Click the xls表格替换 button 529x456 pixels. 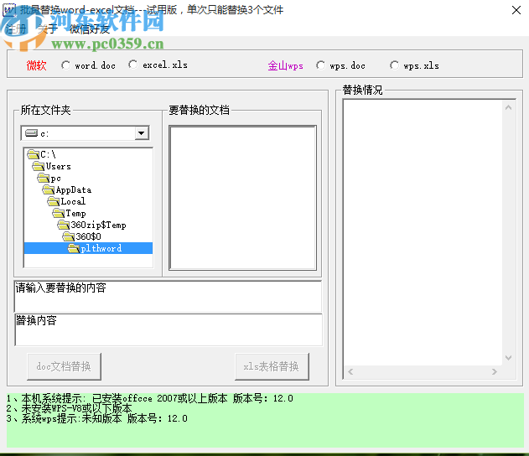(x=272, y=366)
